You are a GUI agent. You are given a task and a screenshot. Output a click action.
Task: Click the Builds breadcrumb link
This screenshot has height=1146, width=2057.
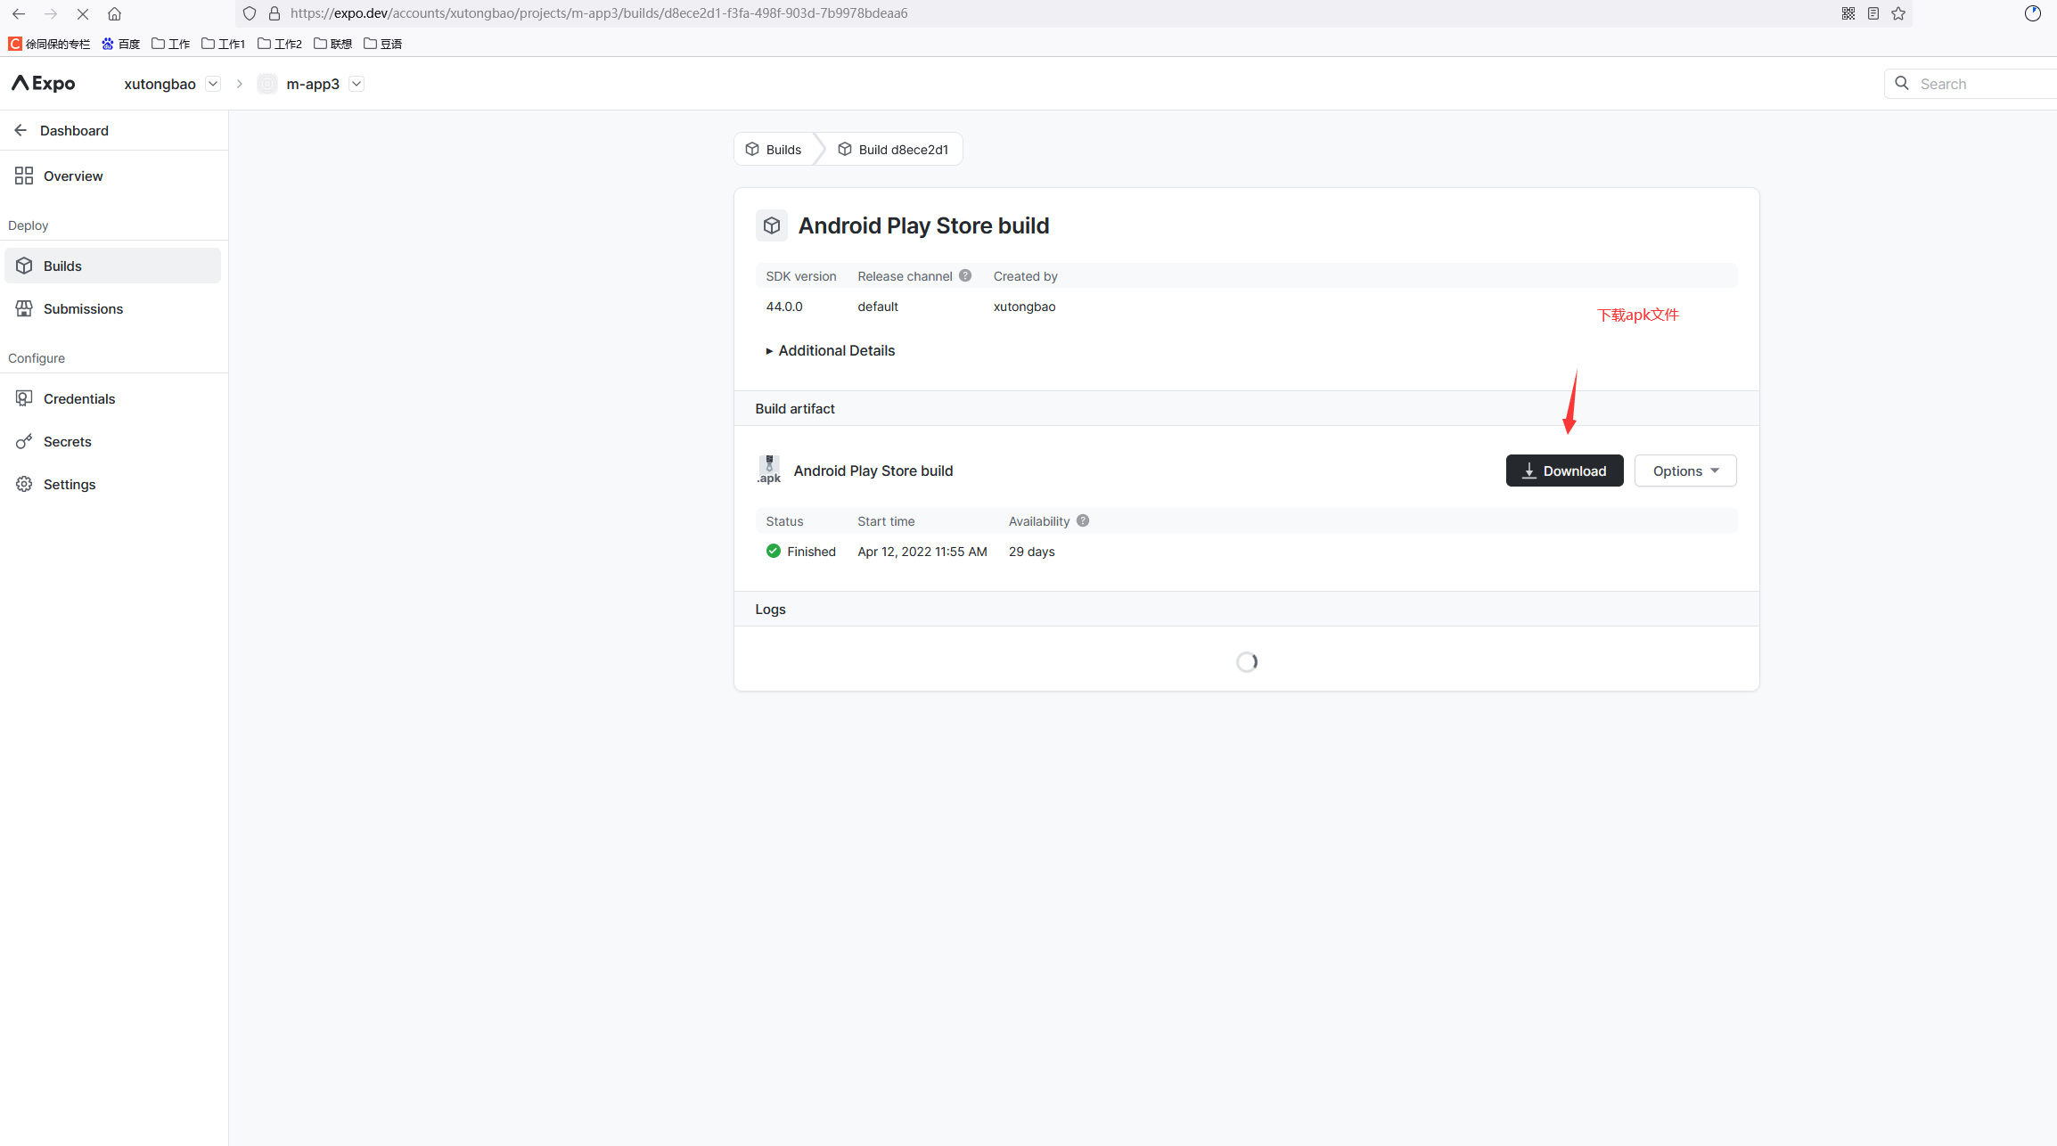click(774, 150)
